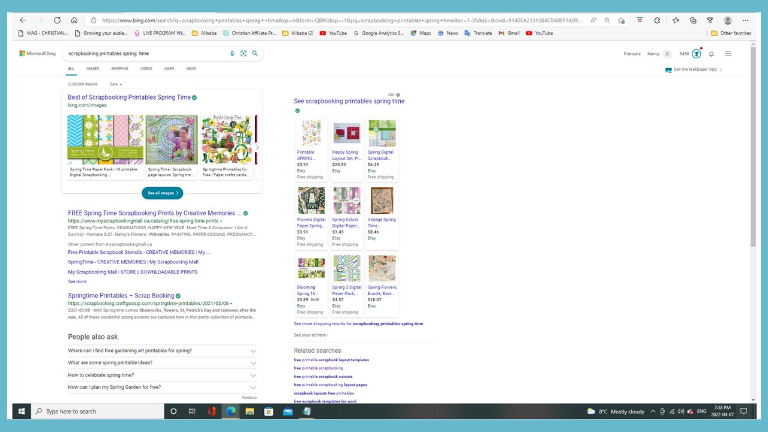Switch to the MAPS search tab
Screen dimensions: 768x432
169,69
